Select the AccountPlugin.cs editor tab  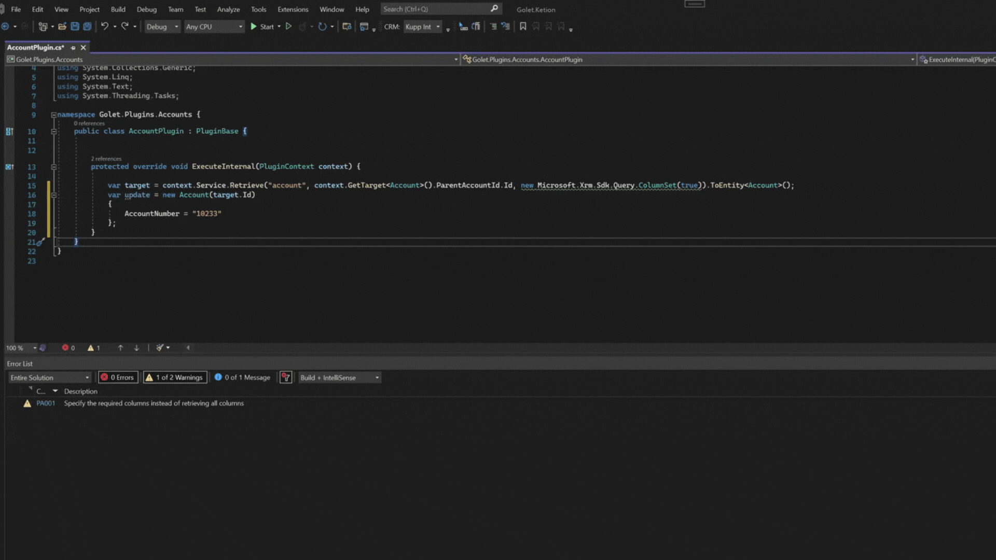click(x=35, y=48)
